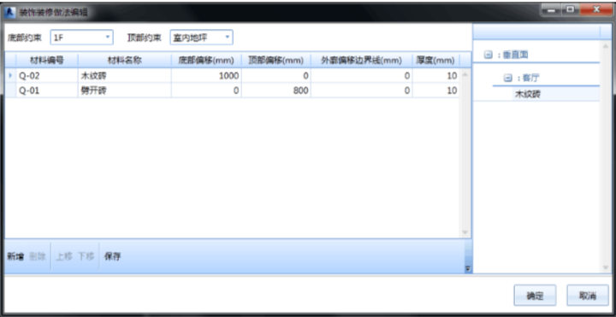Click the 厚度(mm) column header
This screenshot has height=317, width=616.
click(435, 60)
